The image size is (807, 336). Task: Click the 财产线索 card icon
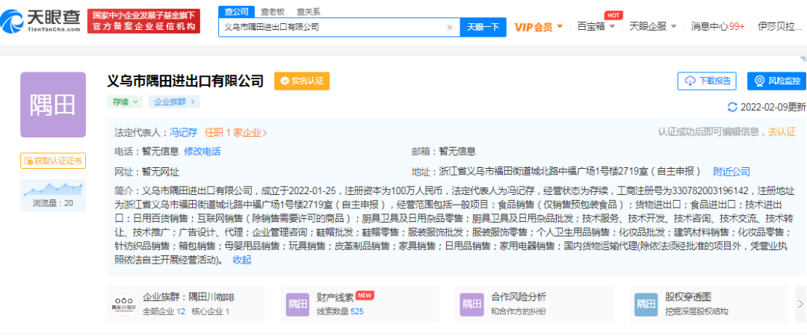click(x=297, y=305)
